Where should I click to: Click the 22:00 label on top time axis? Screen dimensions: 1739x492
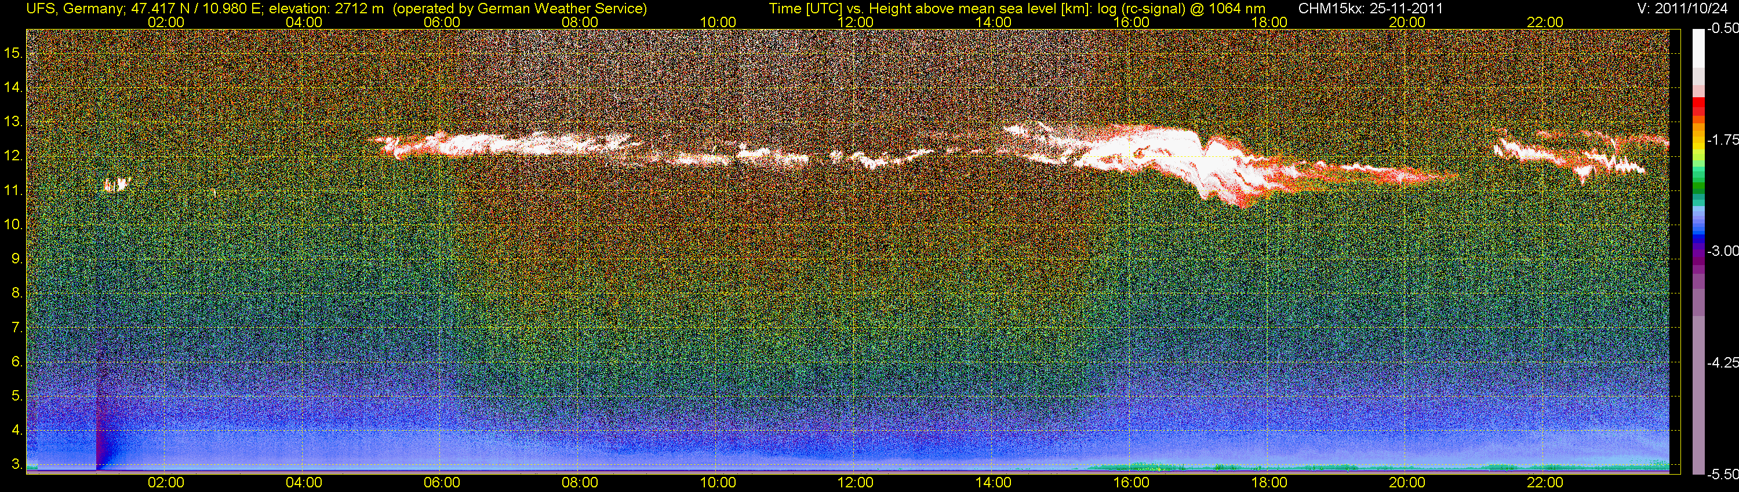point(1545,22)
